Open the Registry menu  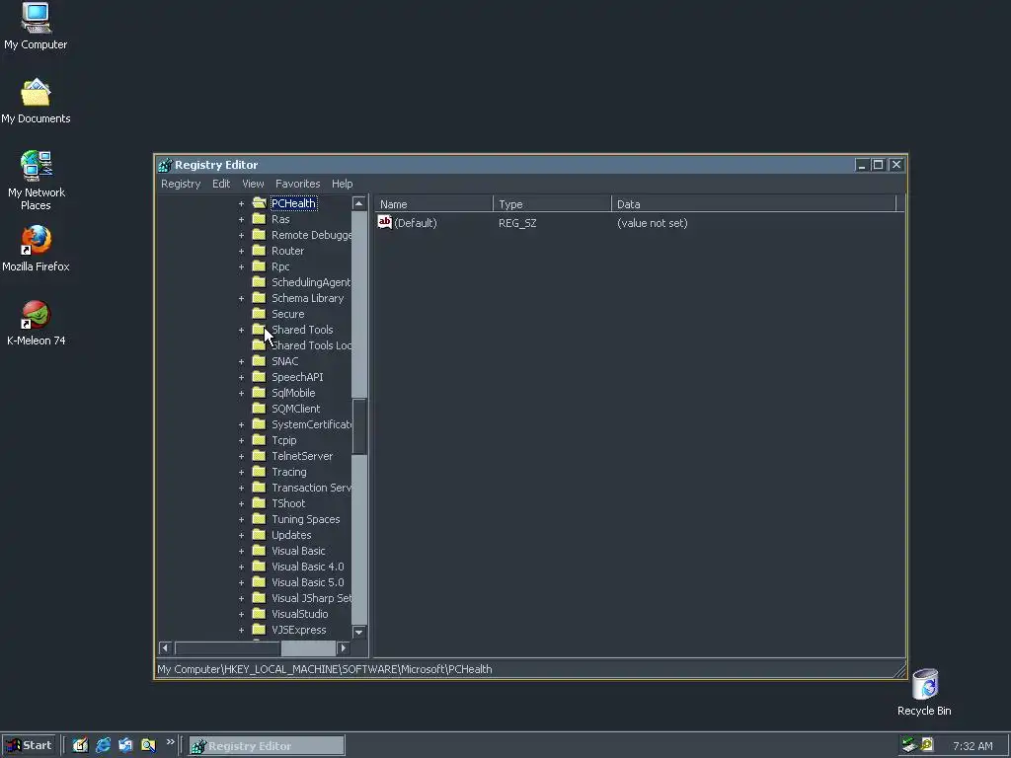[181, 184]
